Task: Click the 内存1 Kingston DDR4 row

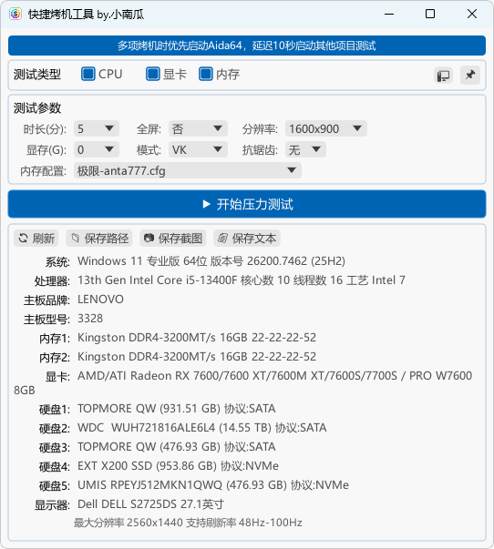Action: pyautogui.click(x=178, y=338)
